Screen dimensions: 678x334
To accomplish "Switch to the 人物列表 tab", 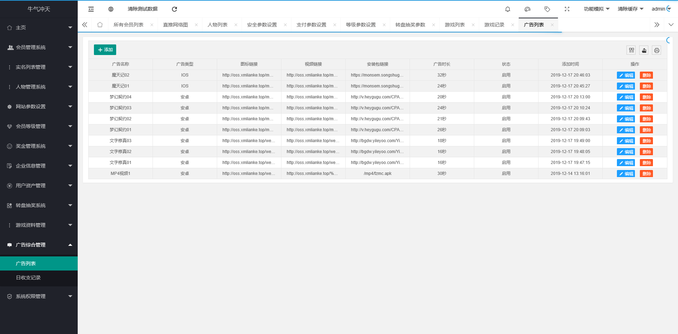I will pos(218,25).
